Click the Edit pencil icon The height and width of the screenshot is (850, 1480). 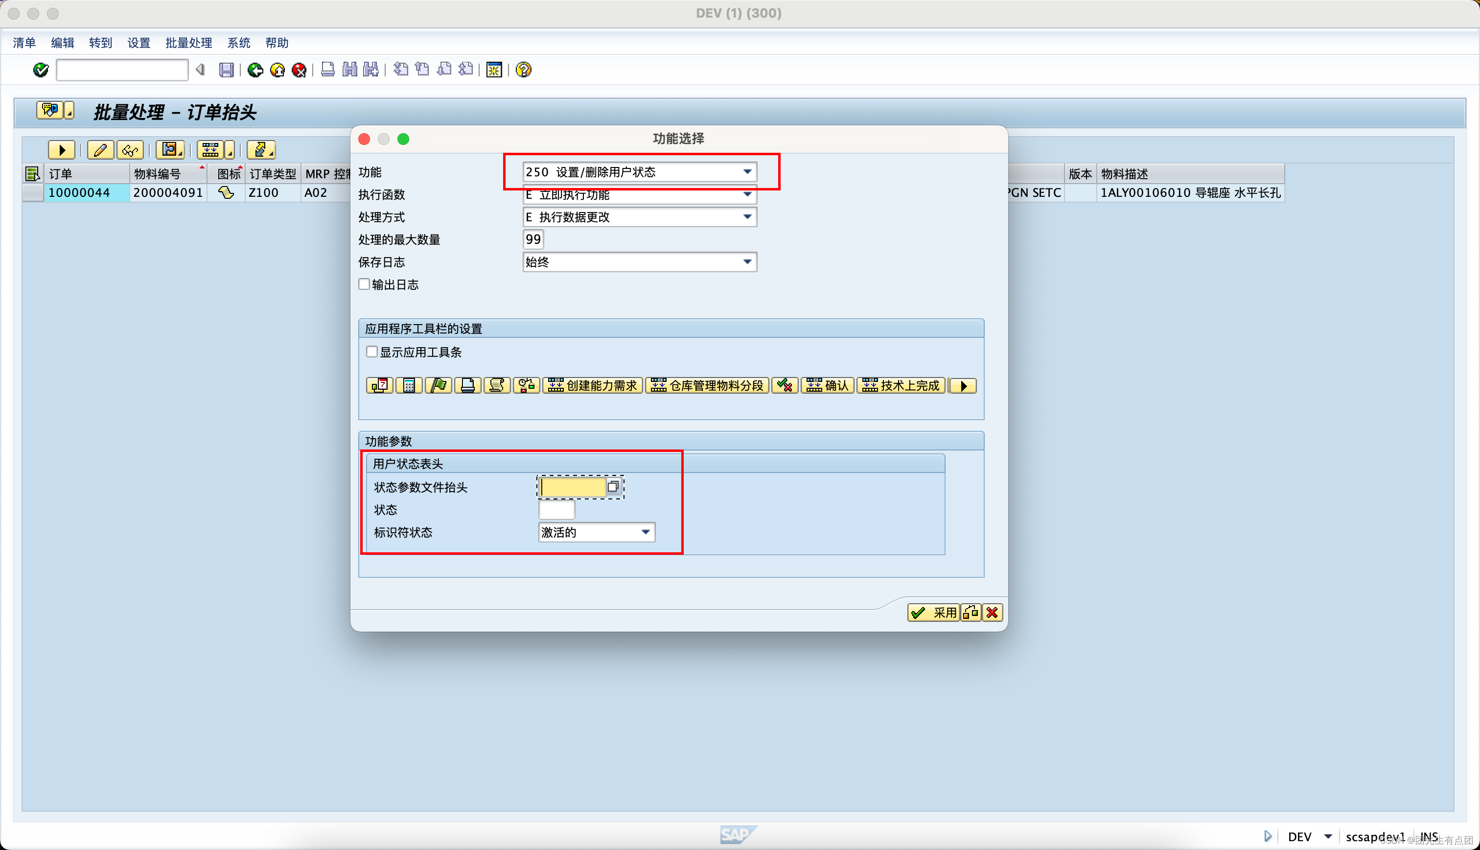click(100, 149)
